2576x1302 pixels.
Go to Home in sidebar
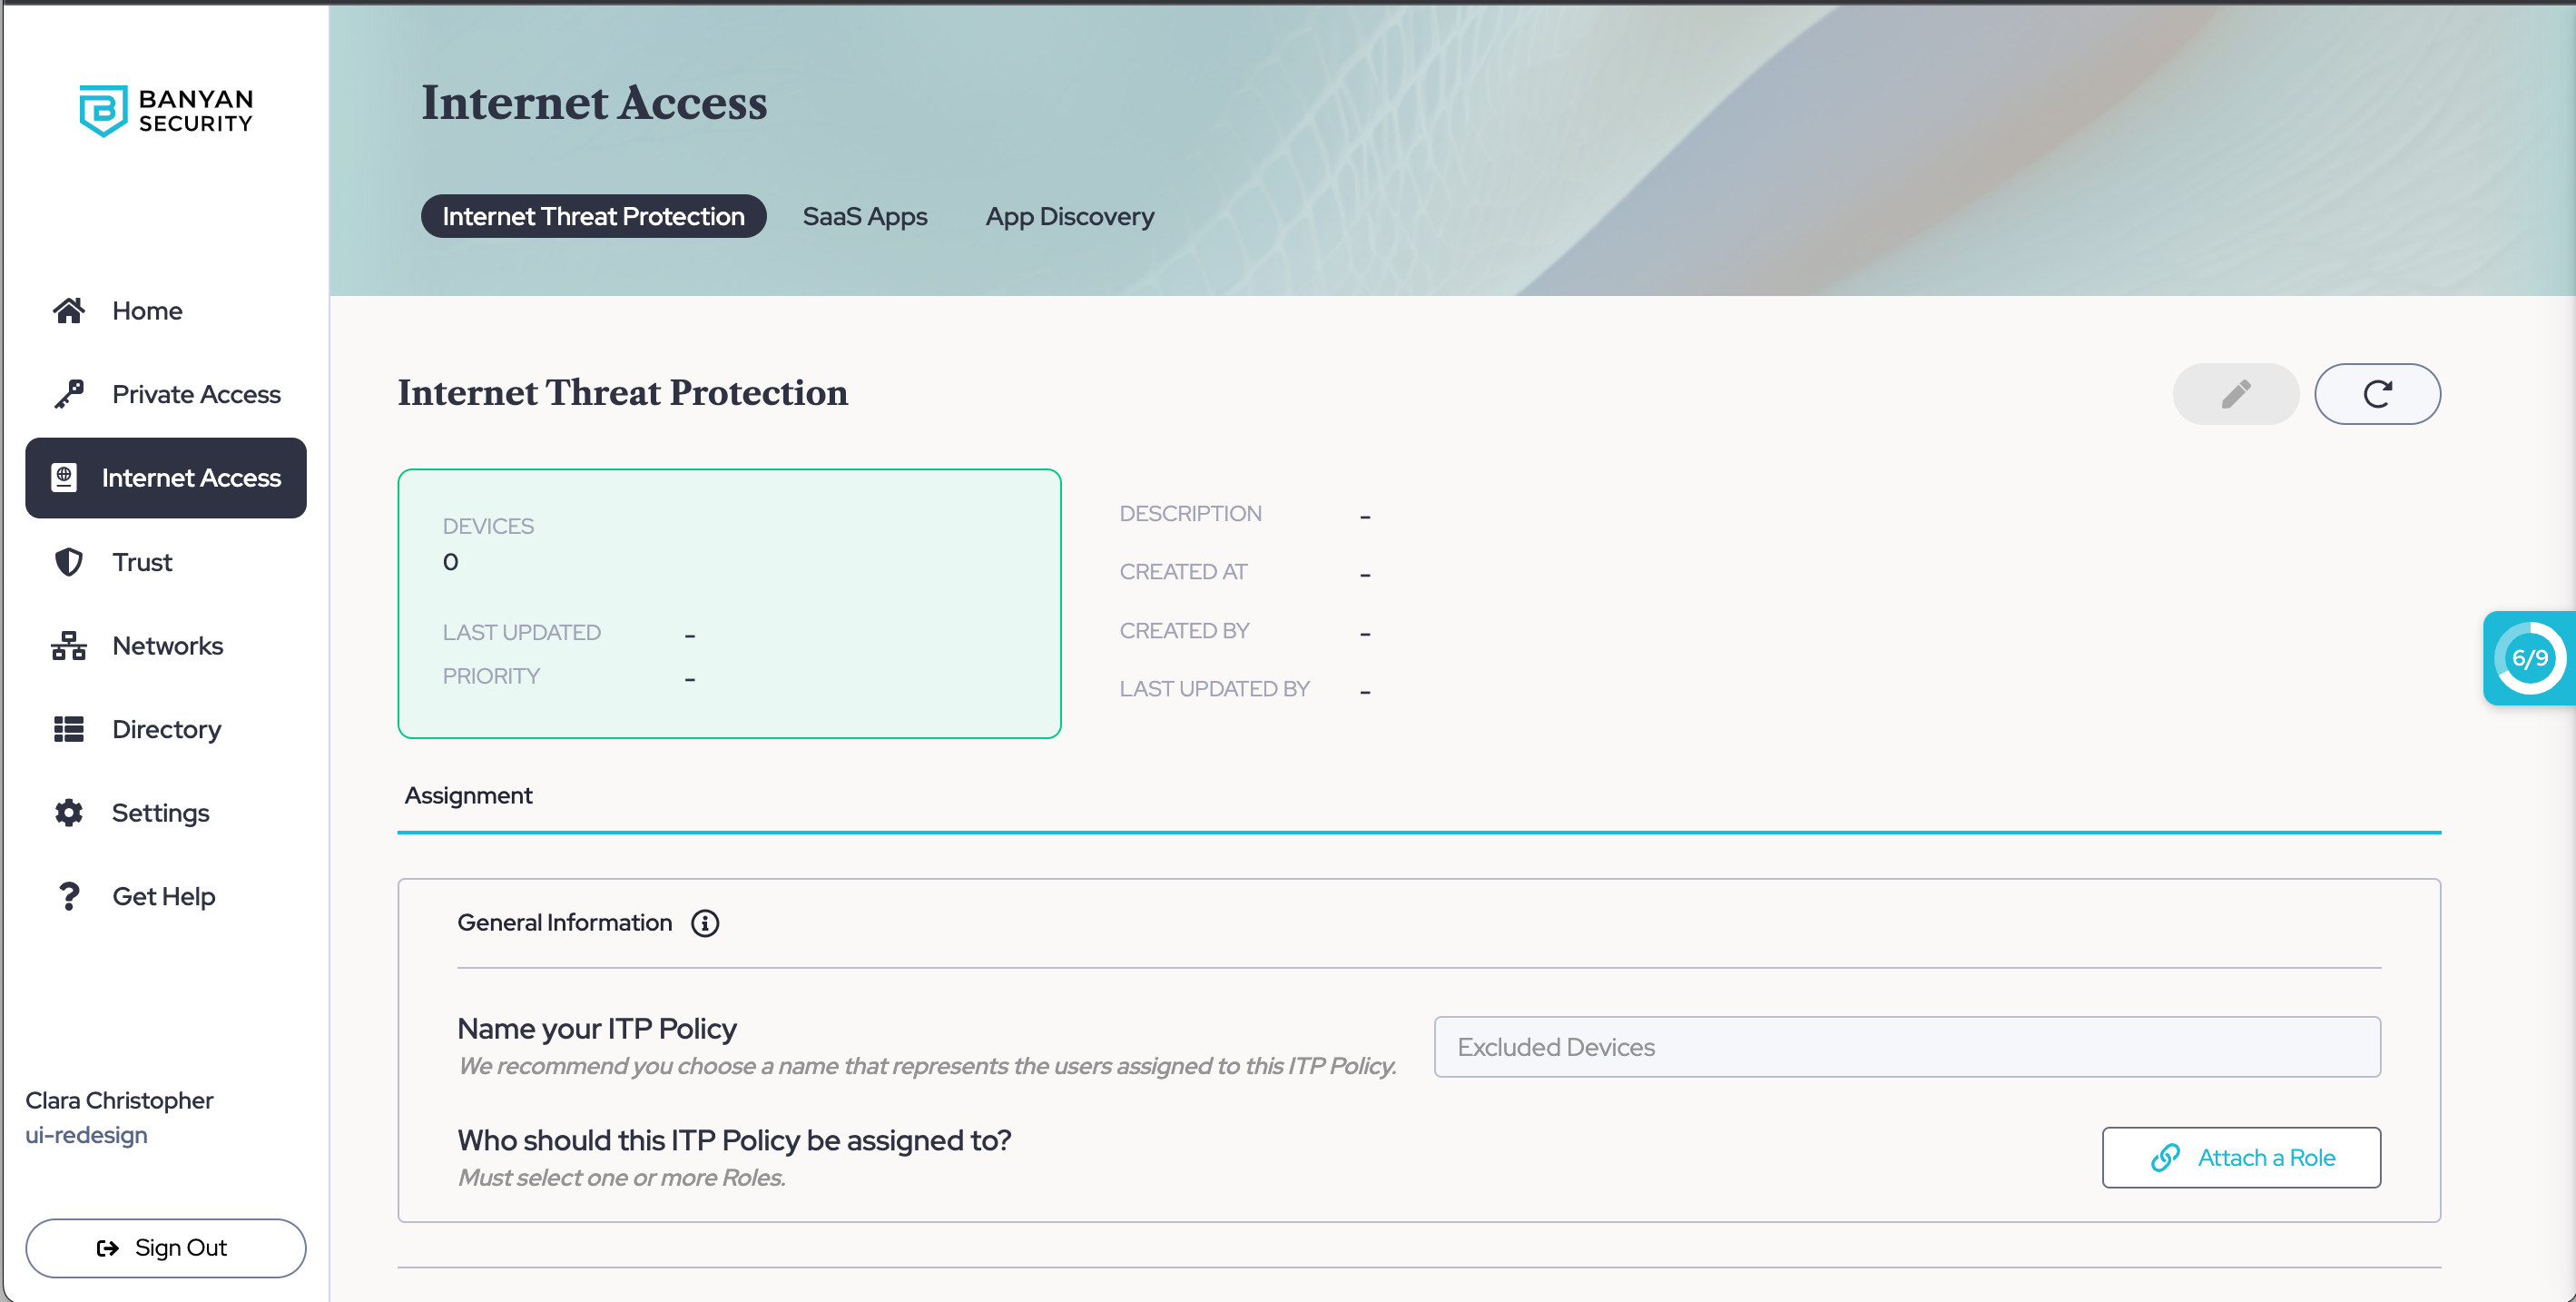tap(147, 311)
